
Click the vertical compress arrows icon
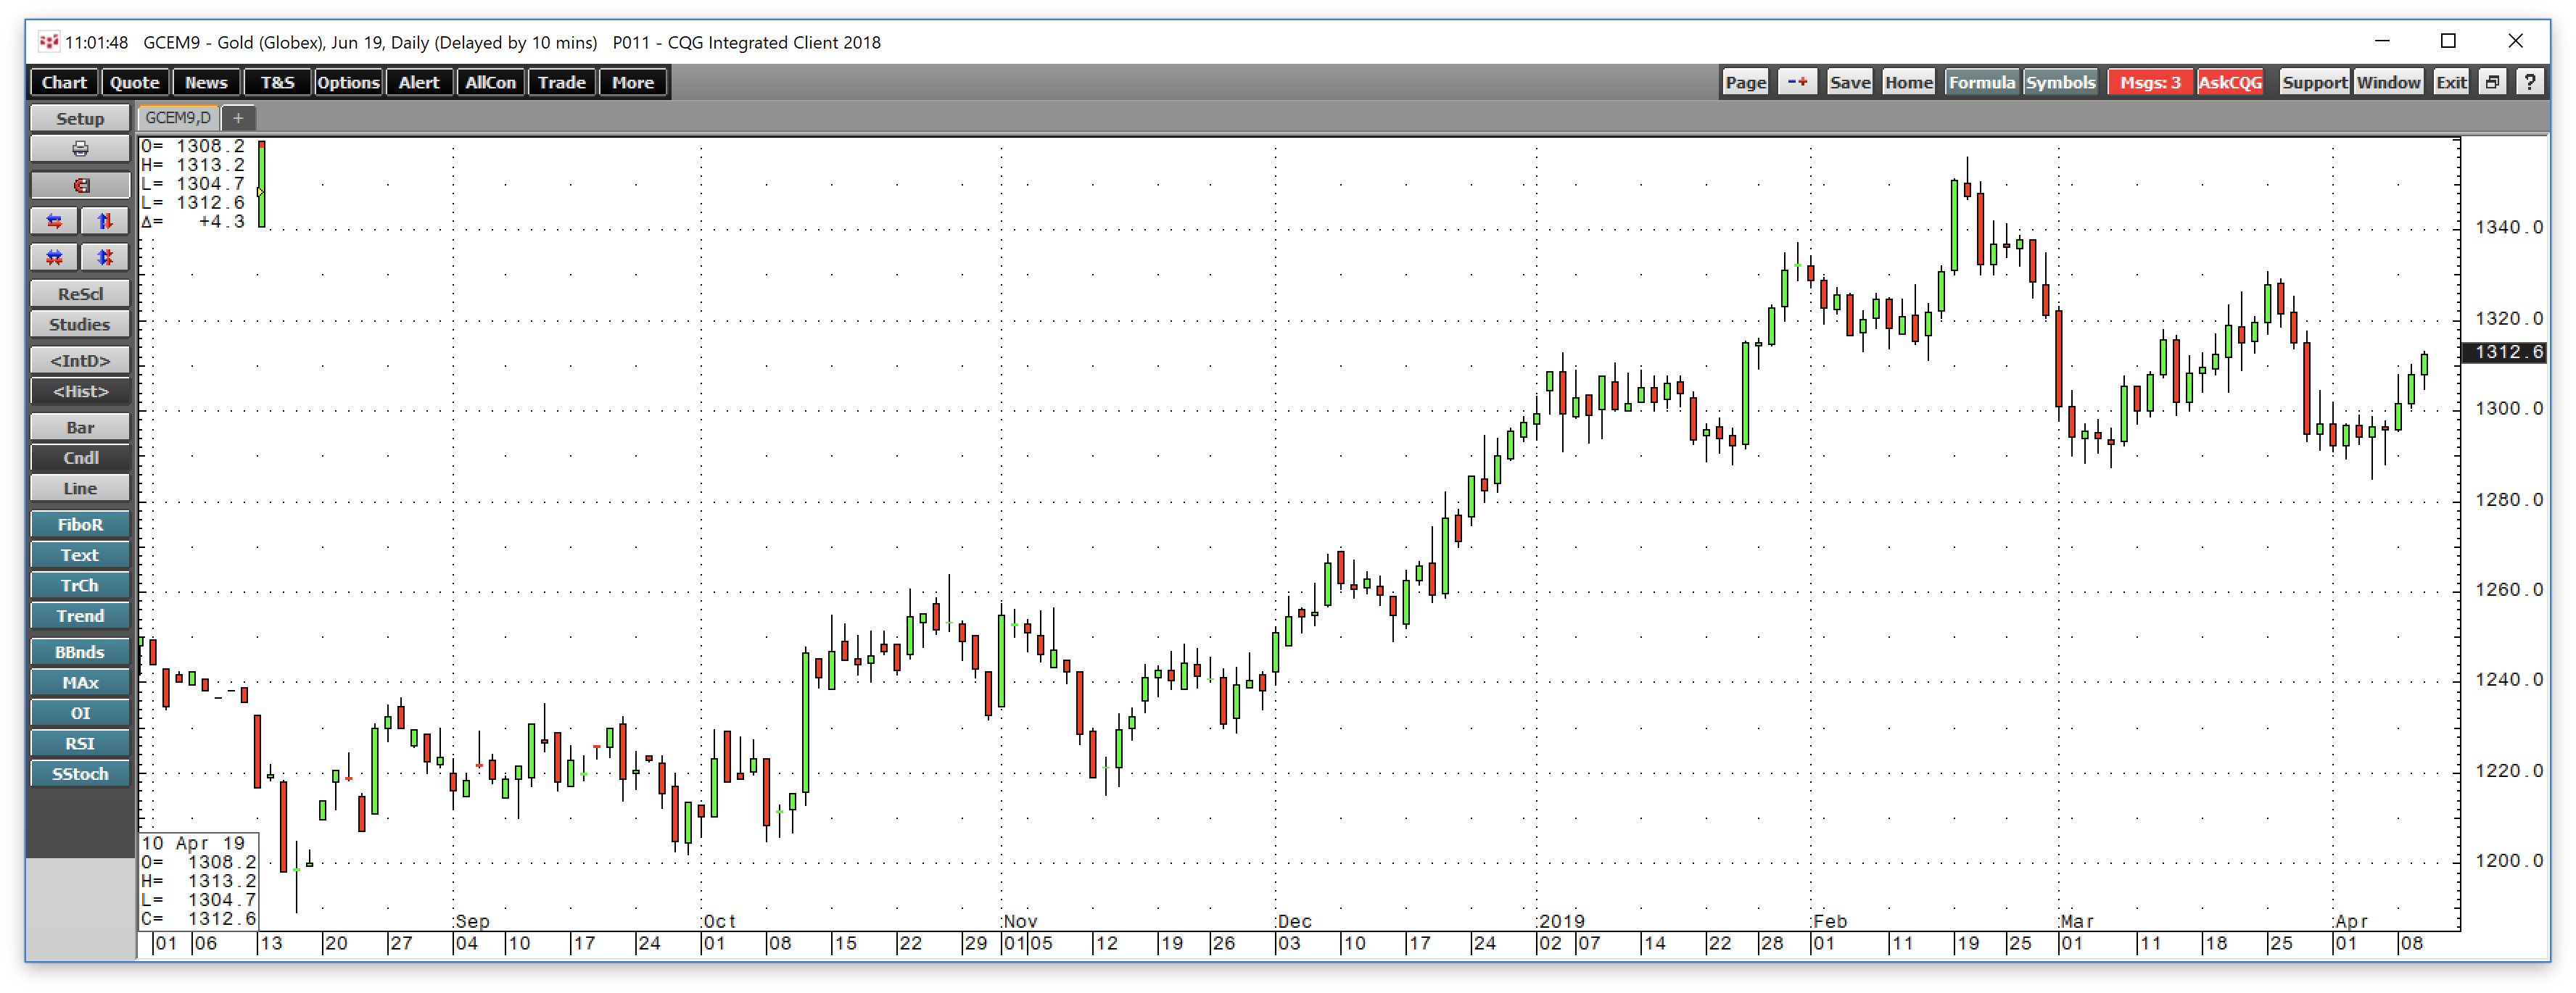[x=105, y=257]
